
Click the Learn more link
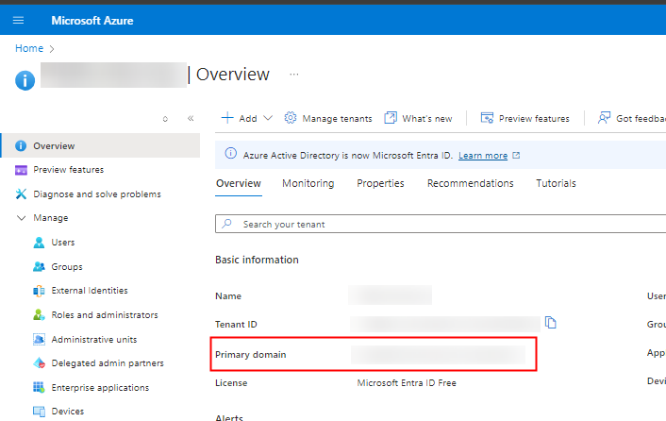click(482, 156)
